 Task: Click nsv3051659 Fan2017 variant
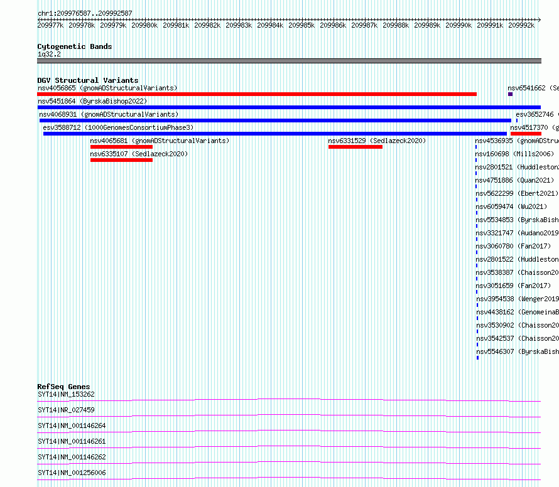tap(513, 286)
